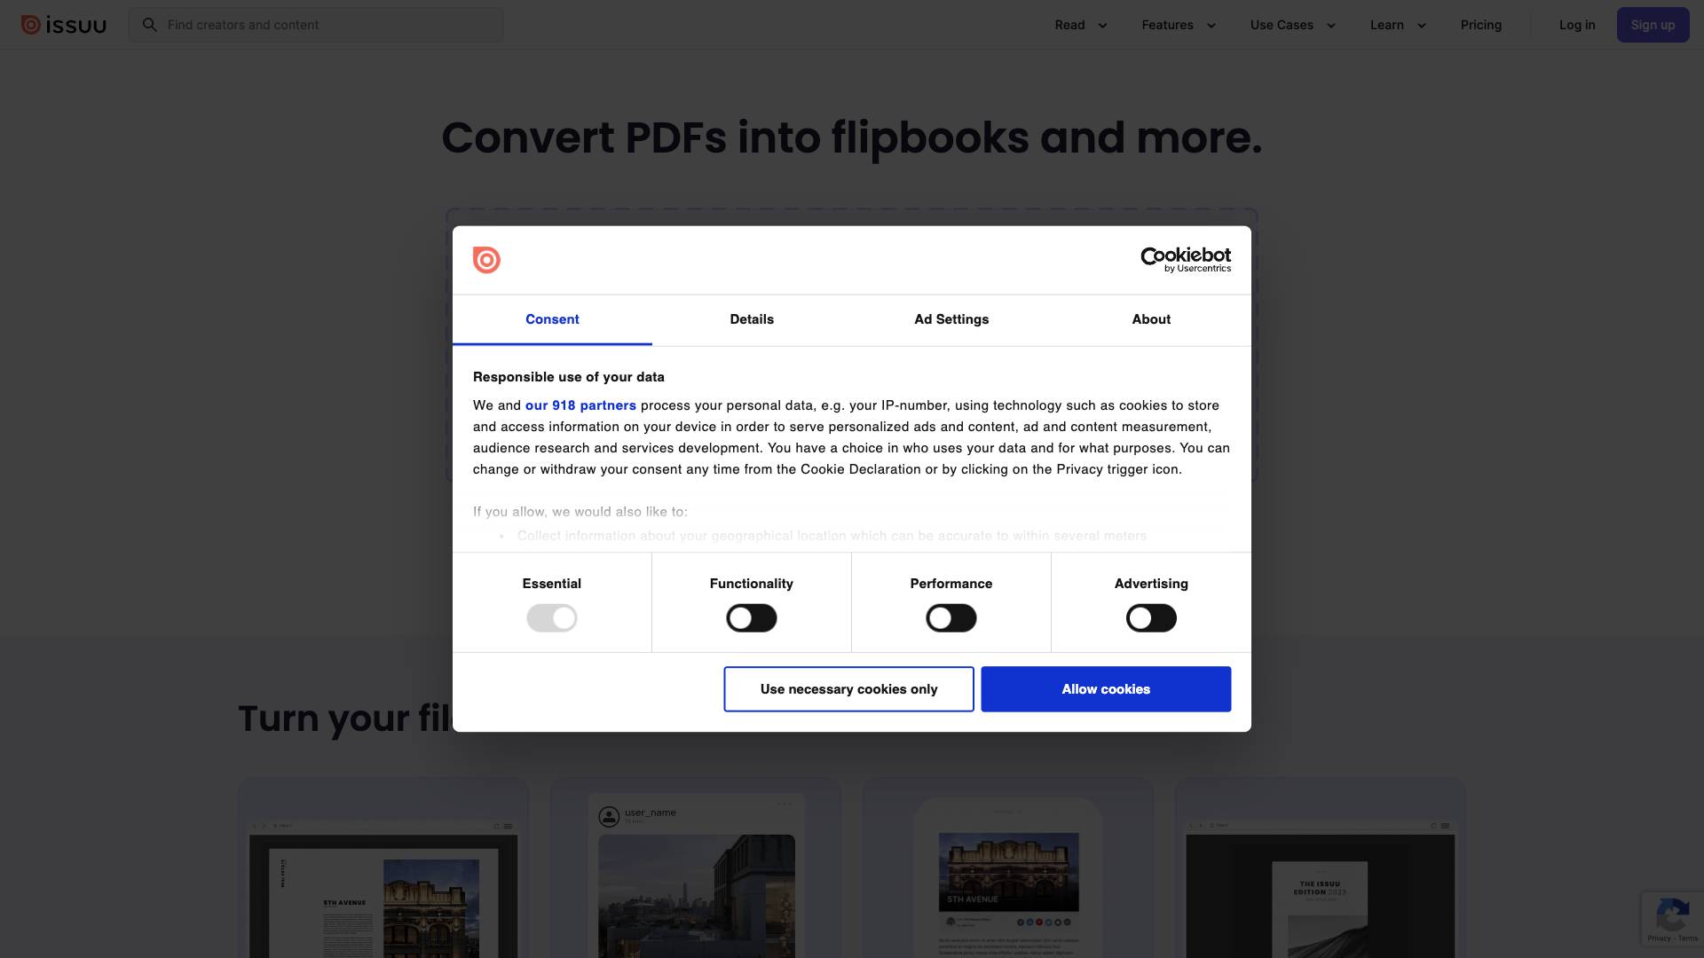Expand the Features dropdown menu
Image resolution: width=1704 pixels, height=958 pixels.
(x=1179, y=25)
